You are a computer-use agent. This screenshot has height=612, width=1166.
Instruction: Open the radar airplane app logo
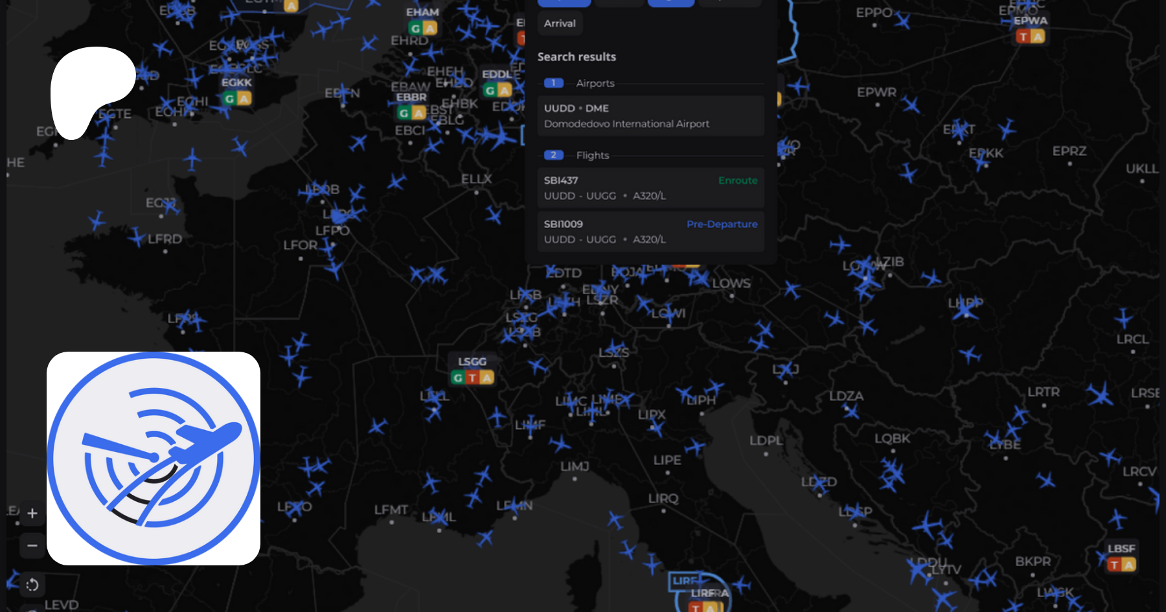(154, 459)
